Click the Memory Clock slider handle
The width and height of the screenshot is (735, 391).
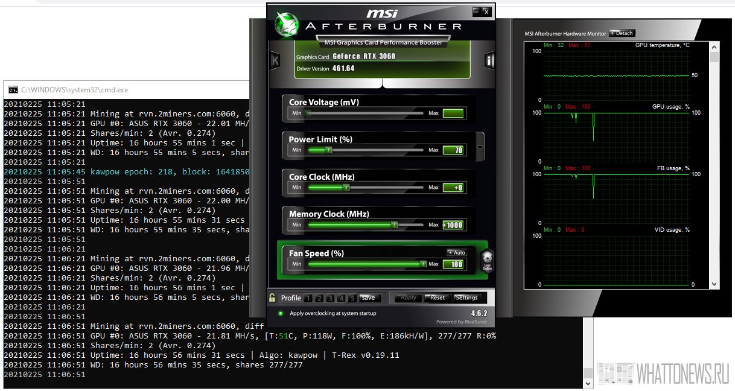click(394, 225)
